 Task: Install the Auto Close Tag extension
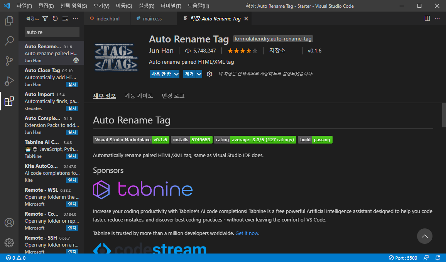pos(72,85)
